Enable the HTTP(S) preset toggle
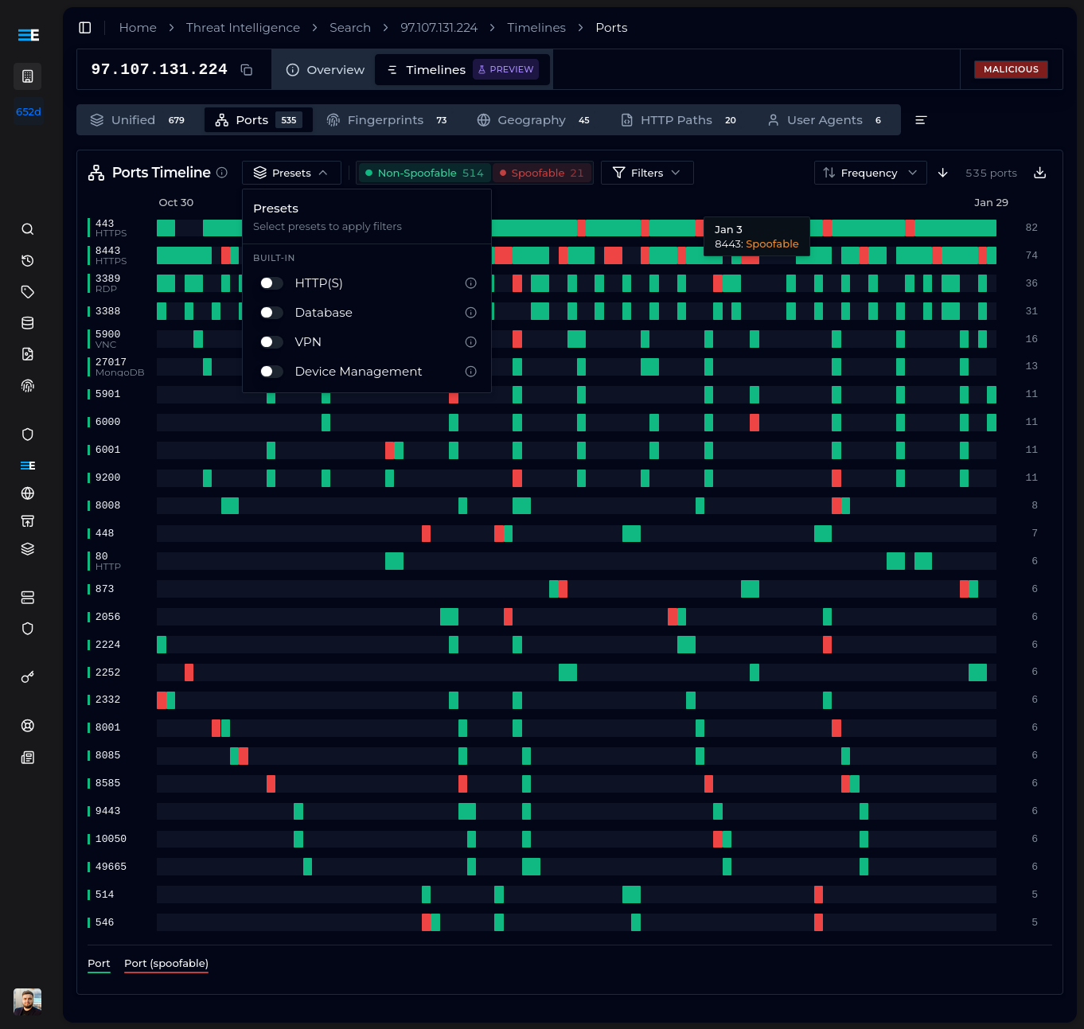The height and width of the screenshot is (1029, 1084). 271,283
